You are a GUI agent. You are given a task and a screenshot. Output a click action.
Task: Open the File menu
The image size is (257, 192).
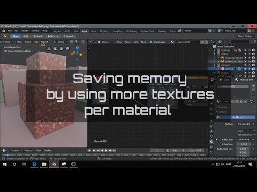10,31
